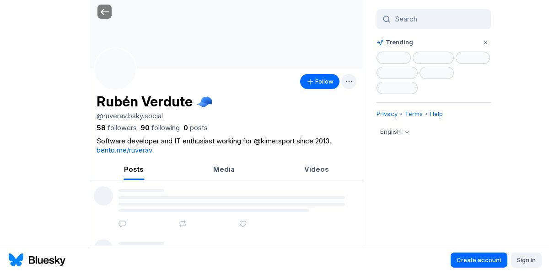
Task: Follow Rubén Verdute's profile
Action: [319, 82]
